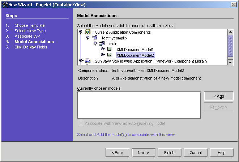
Task: Click the XMLDocumentModel2 grid icon
Action: (109, 55)
